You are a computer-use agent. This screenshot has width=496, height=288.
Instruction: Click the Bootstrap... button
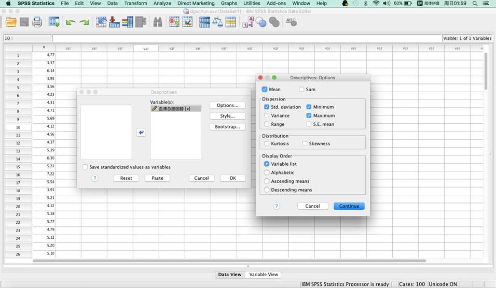[227, 126]
